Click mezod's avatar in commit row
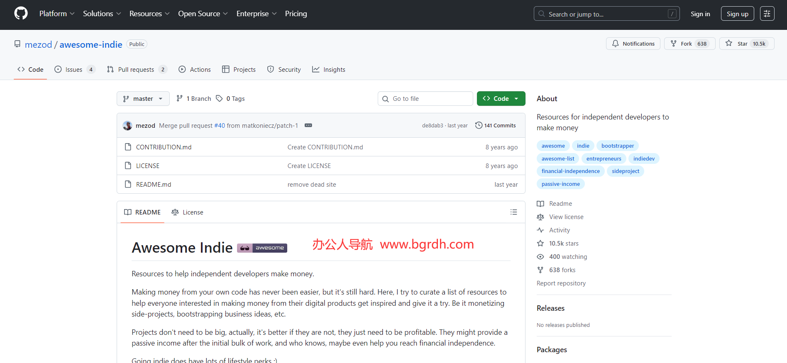787x363 pixels. click(127, 125)
